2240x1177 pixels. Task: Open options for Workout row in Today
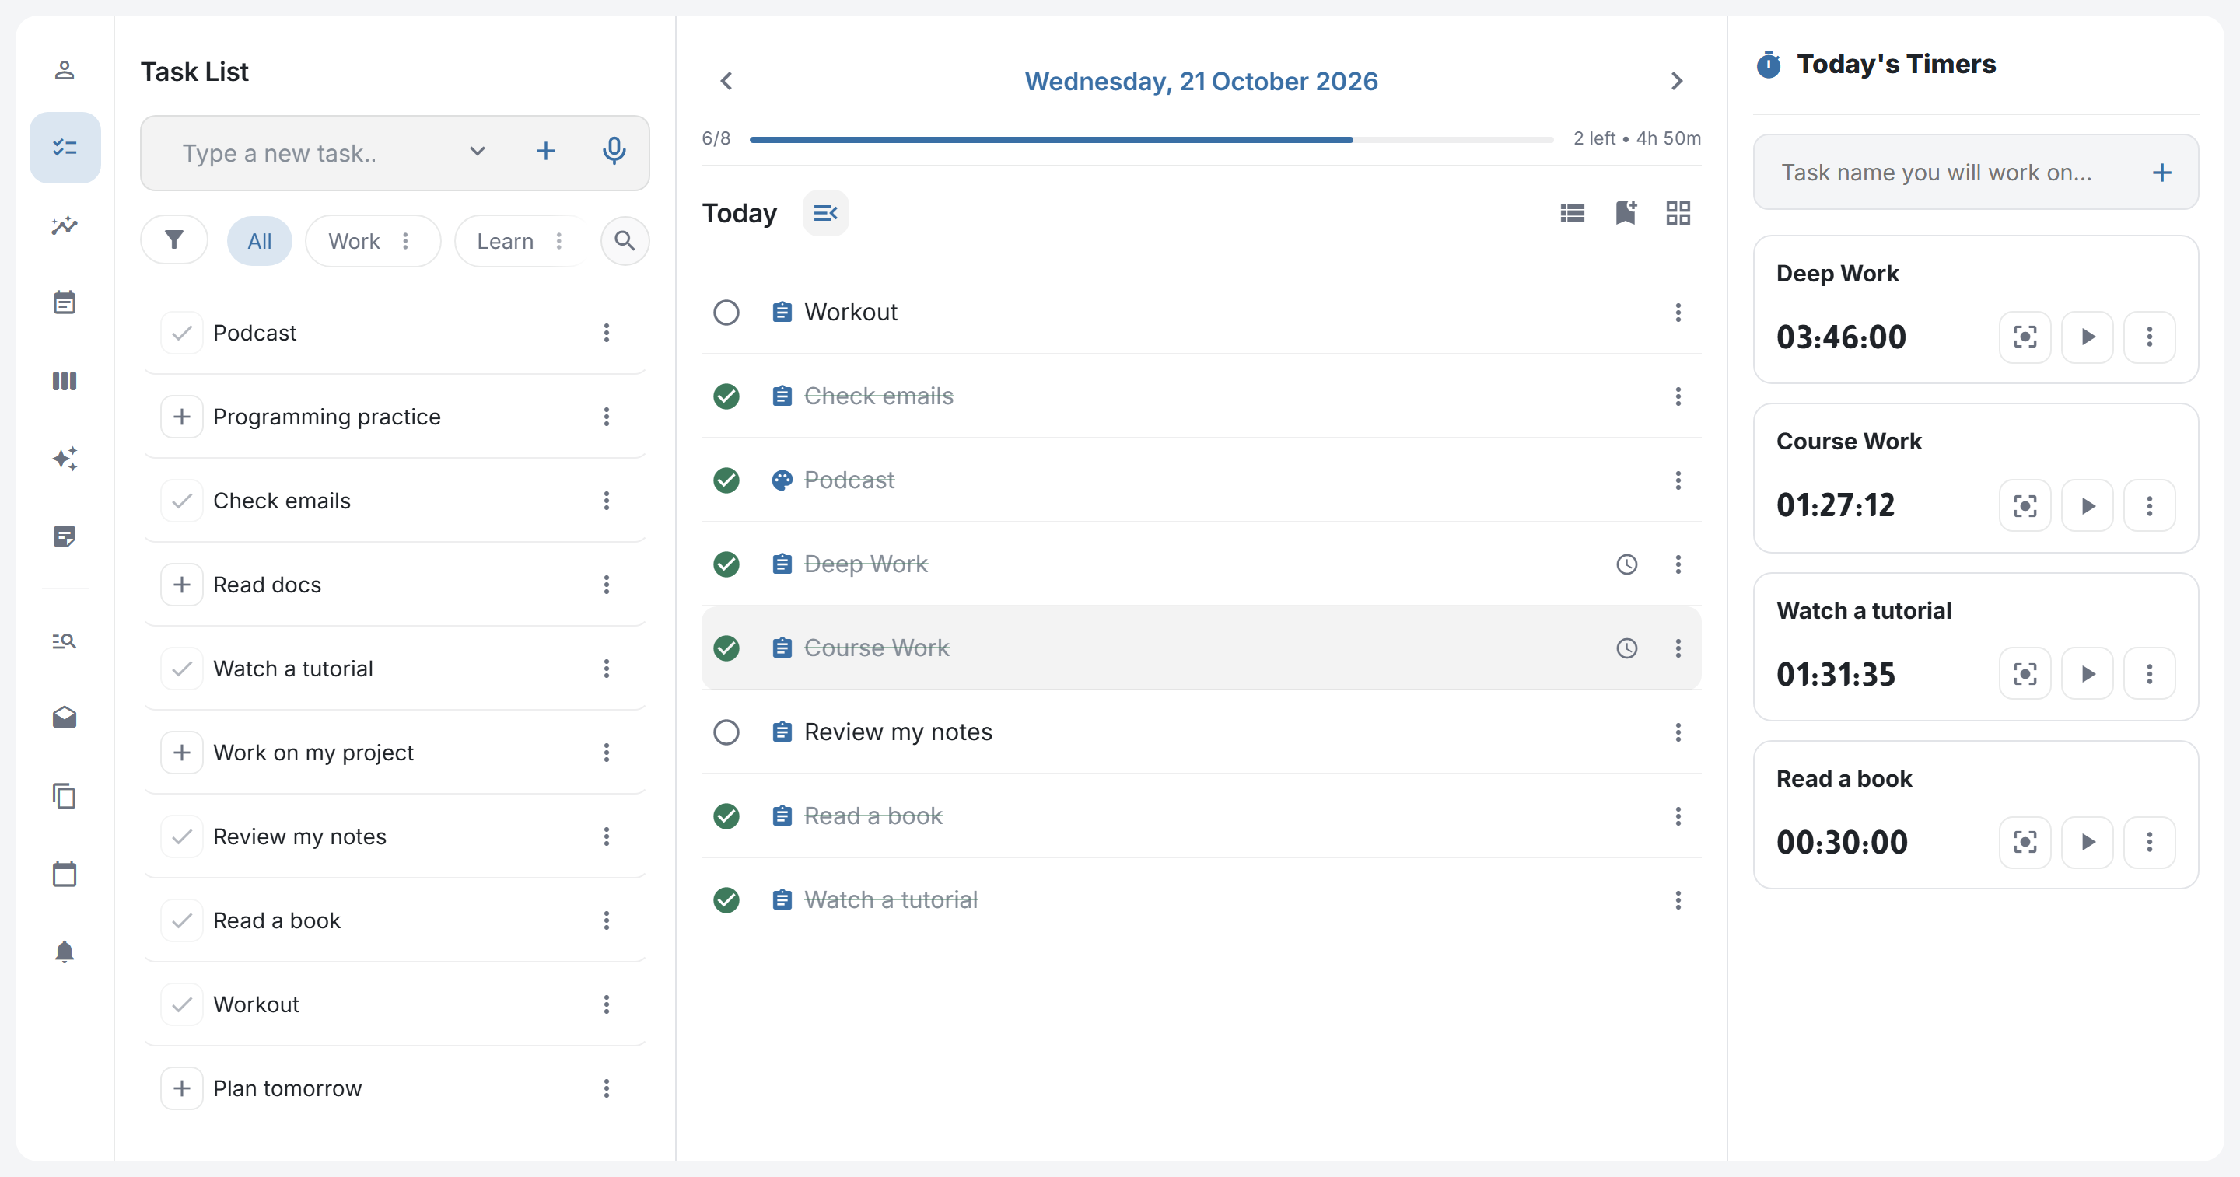point(1678,312)
